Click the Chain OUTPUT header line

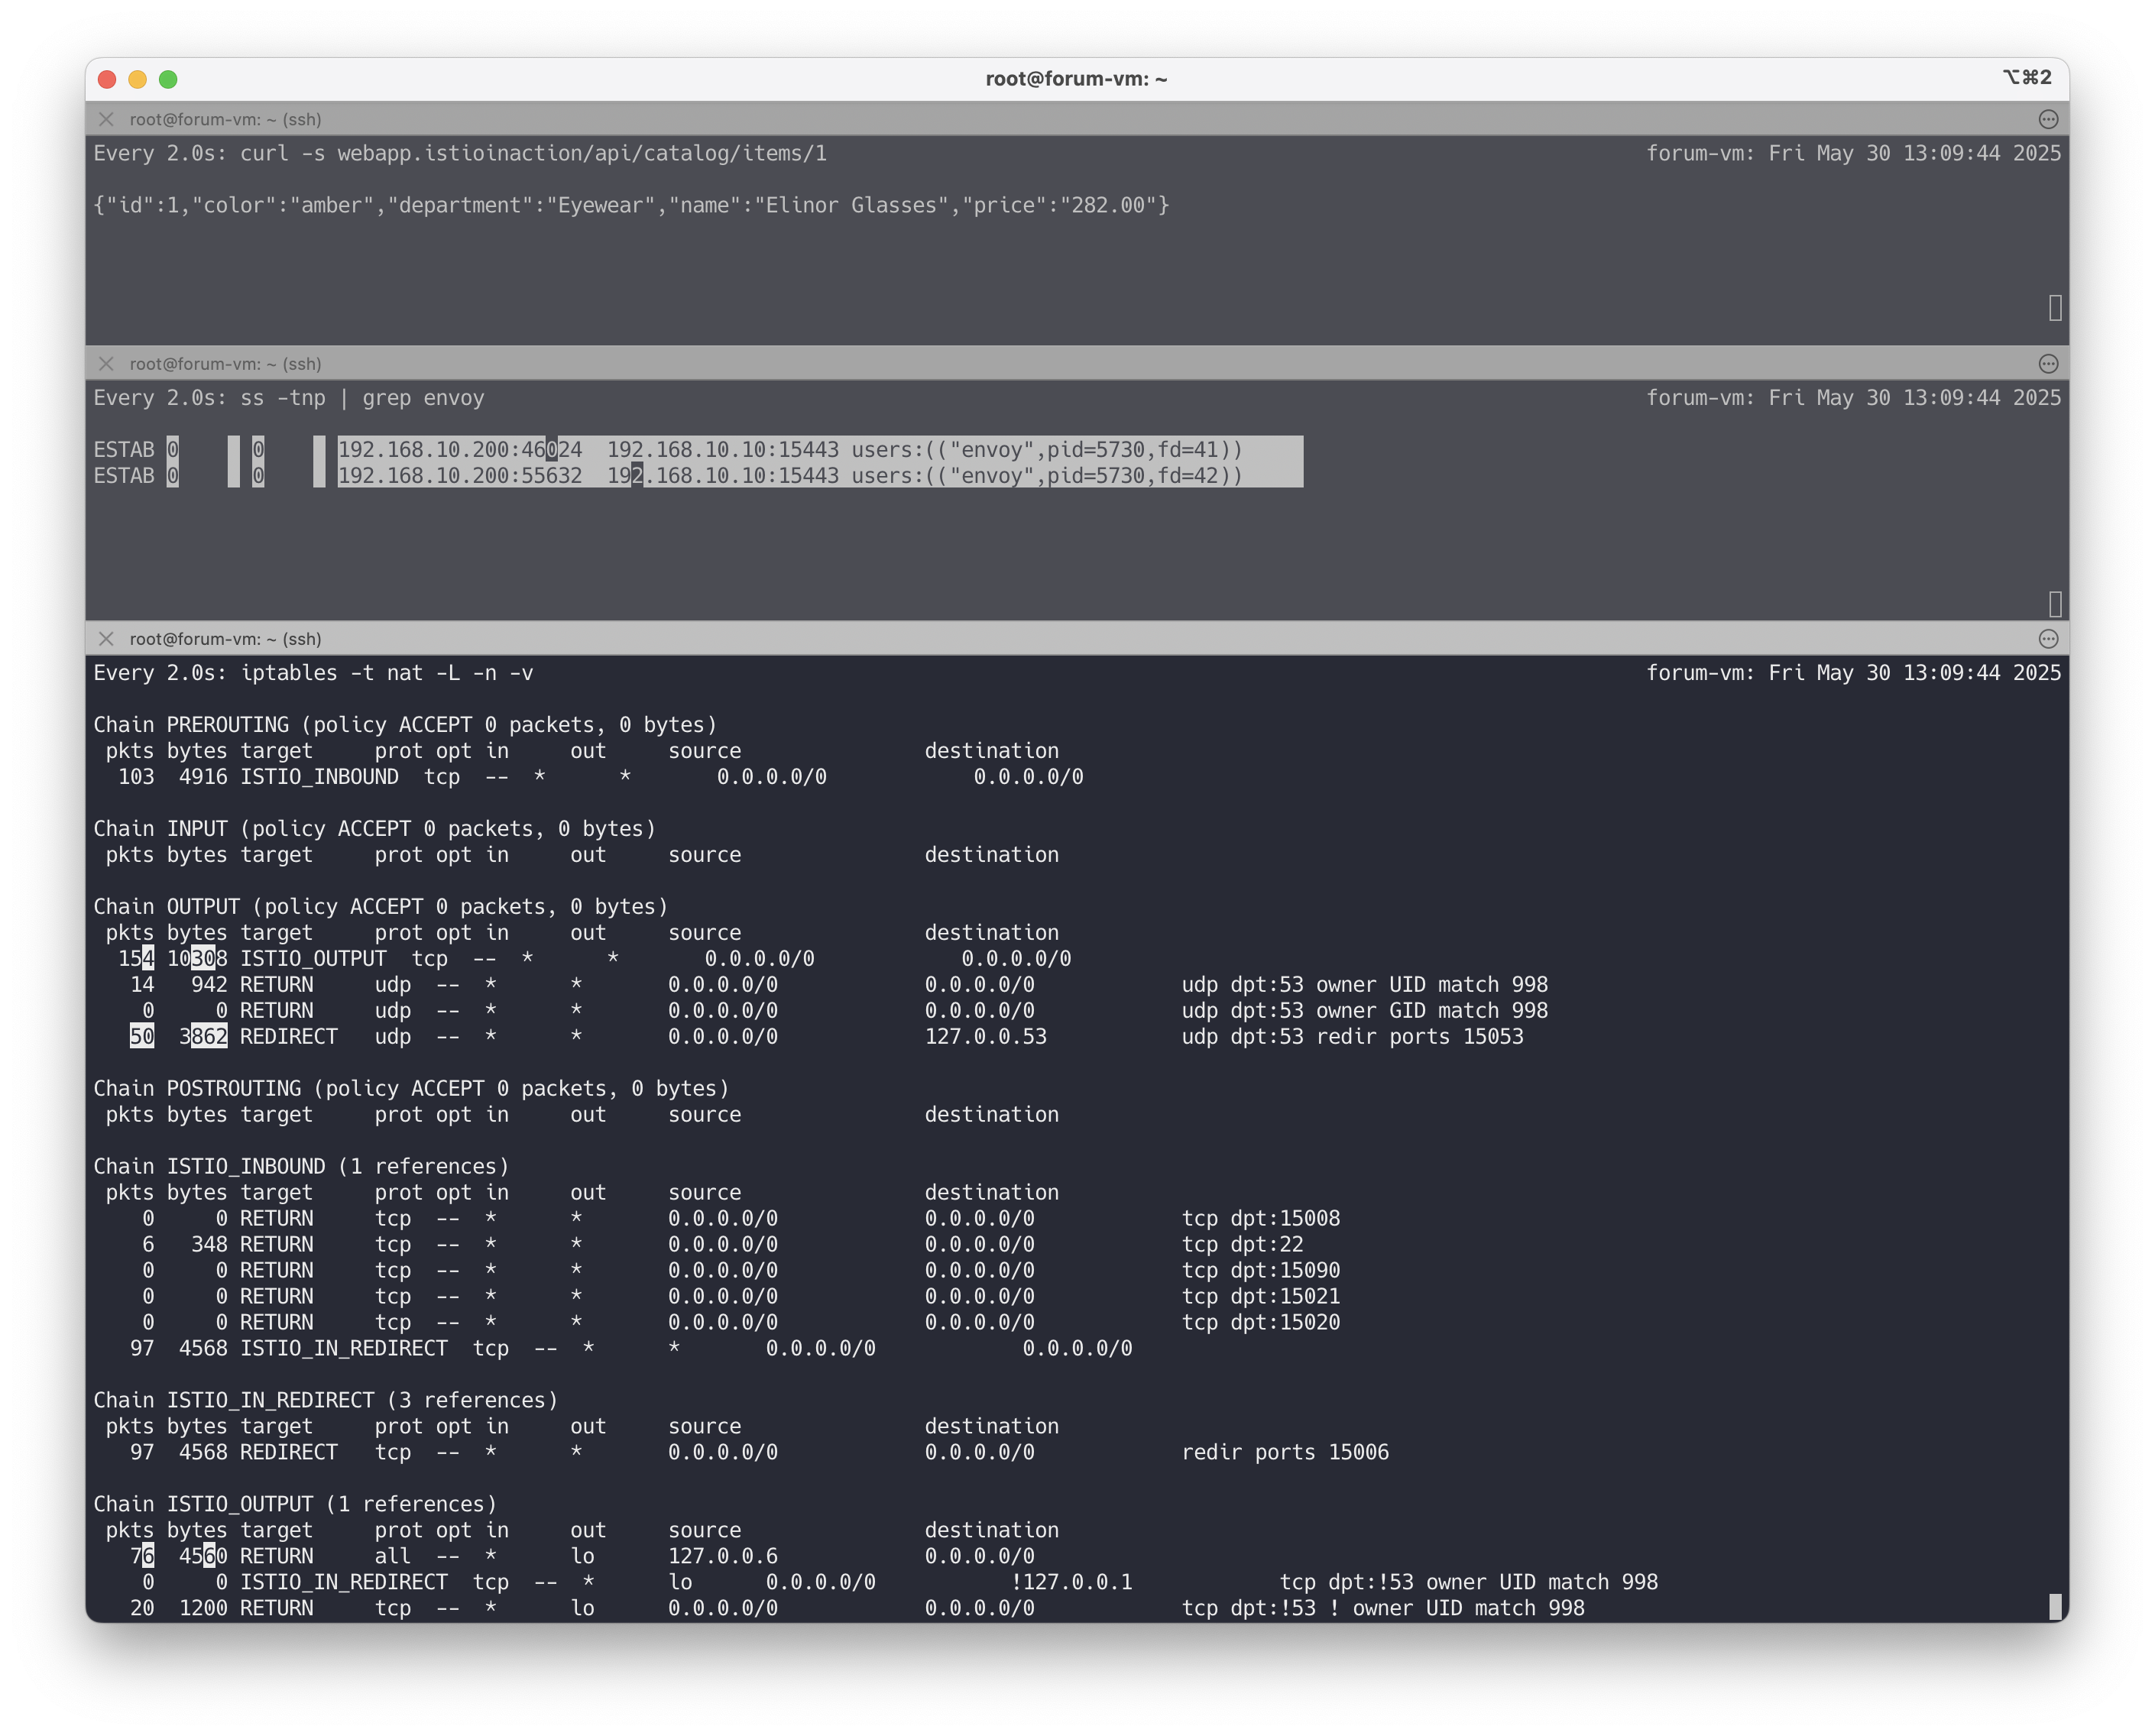click(x=381, y=907)
